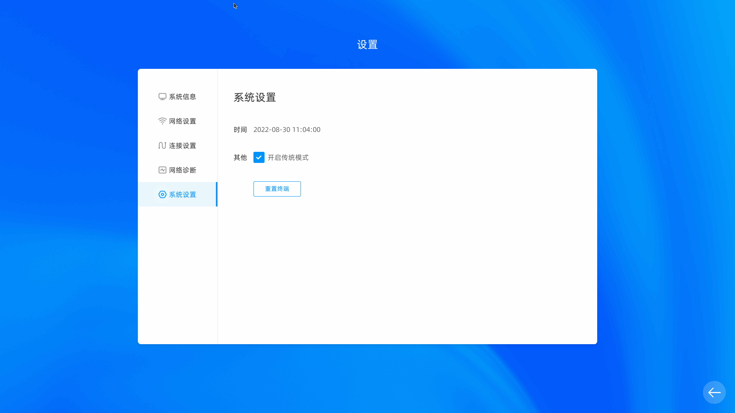Switch to the 网络设置 sidebar item
735x413 pixels.
coord(182,121)
